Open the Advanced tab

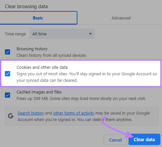[121, 18]
